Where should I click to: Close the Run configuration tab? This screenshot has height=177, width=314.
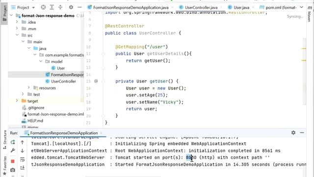[x=102, y=133]
